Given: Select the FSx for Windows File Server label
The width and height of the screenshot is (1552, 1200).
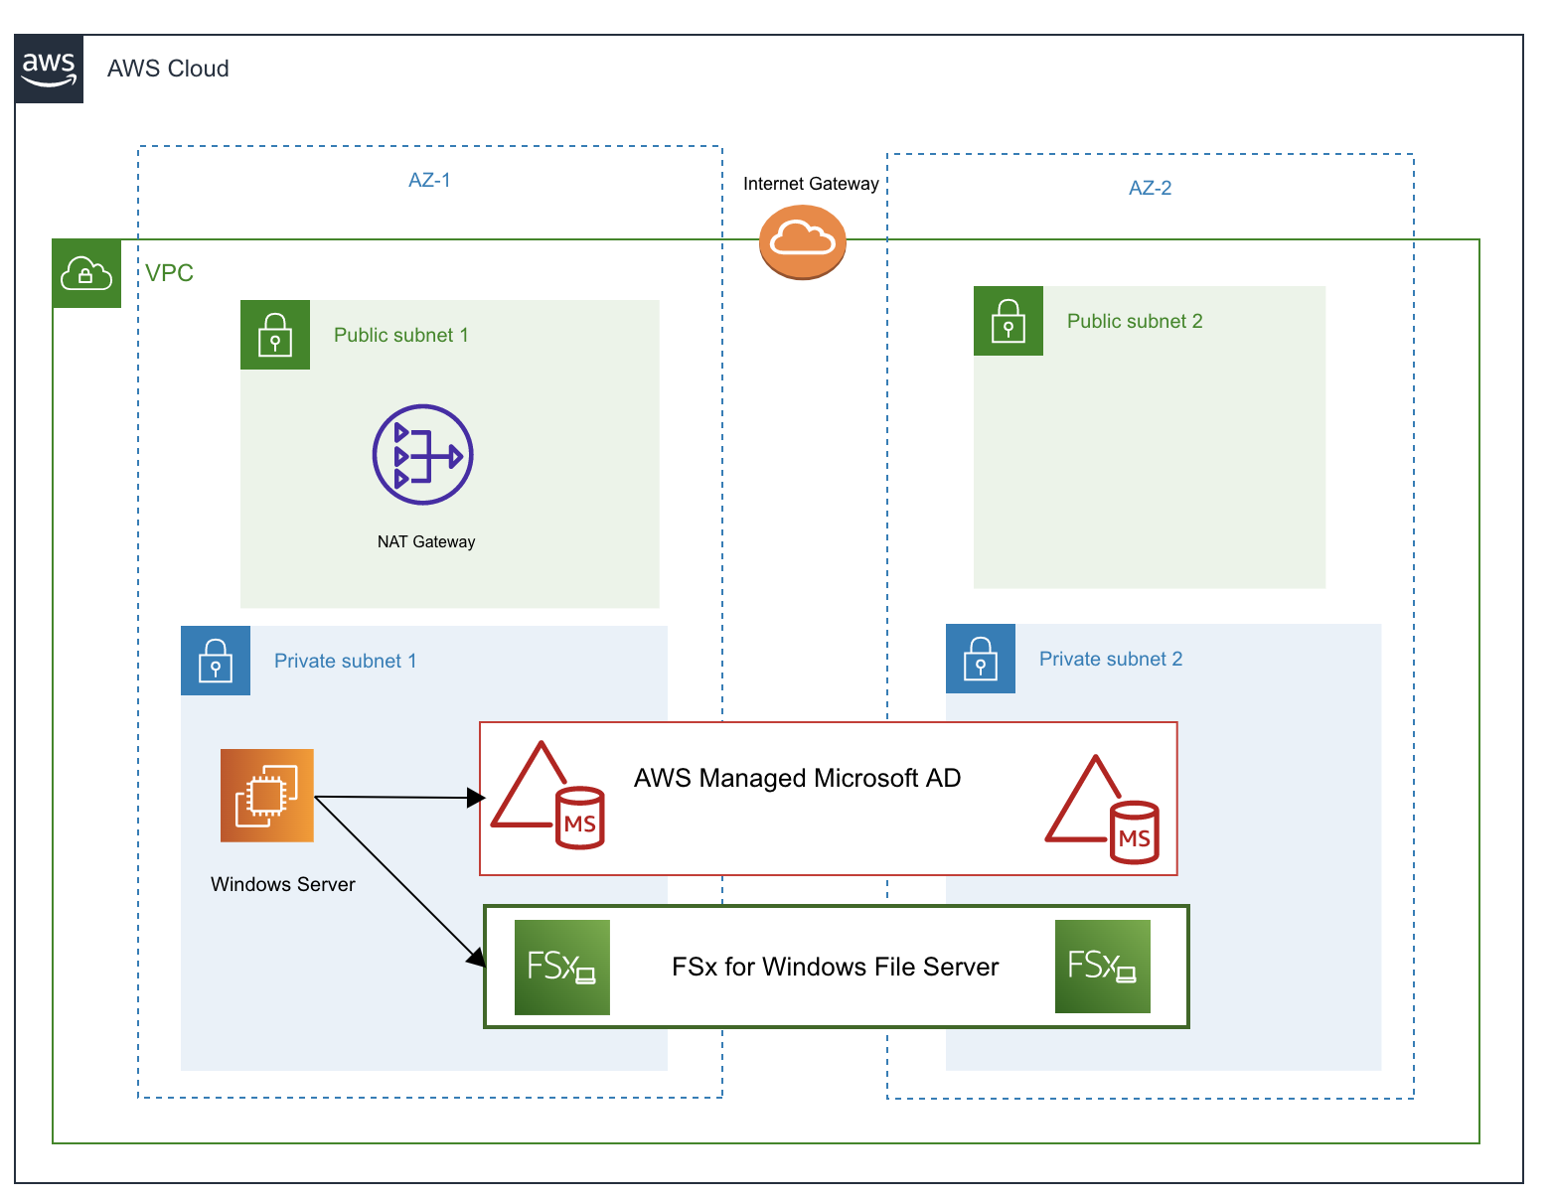Looking at the screenshot, I should (836, 967).
